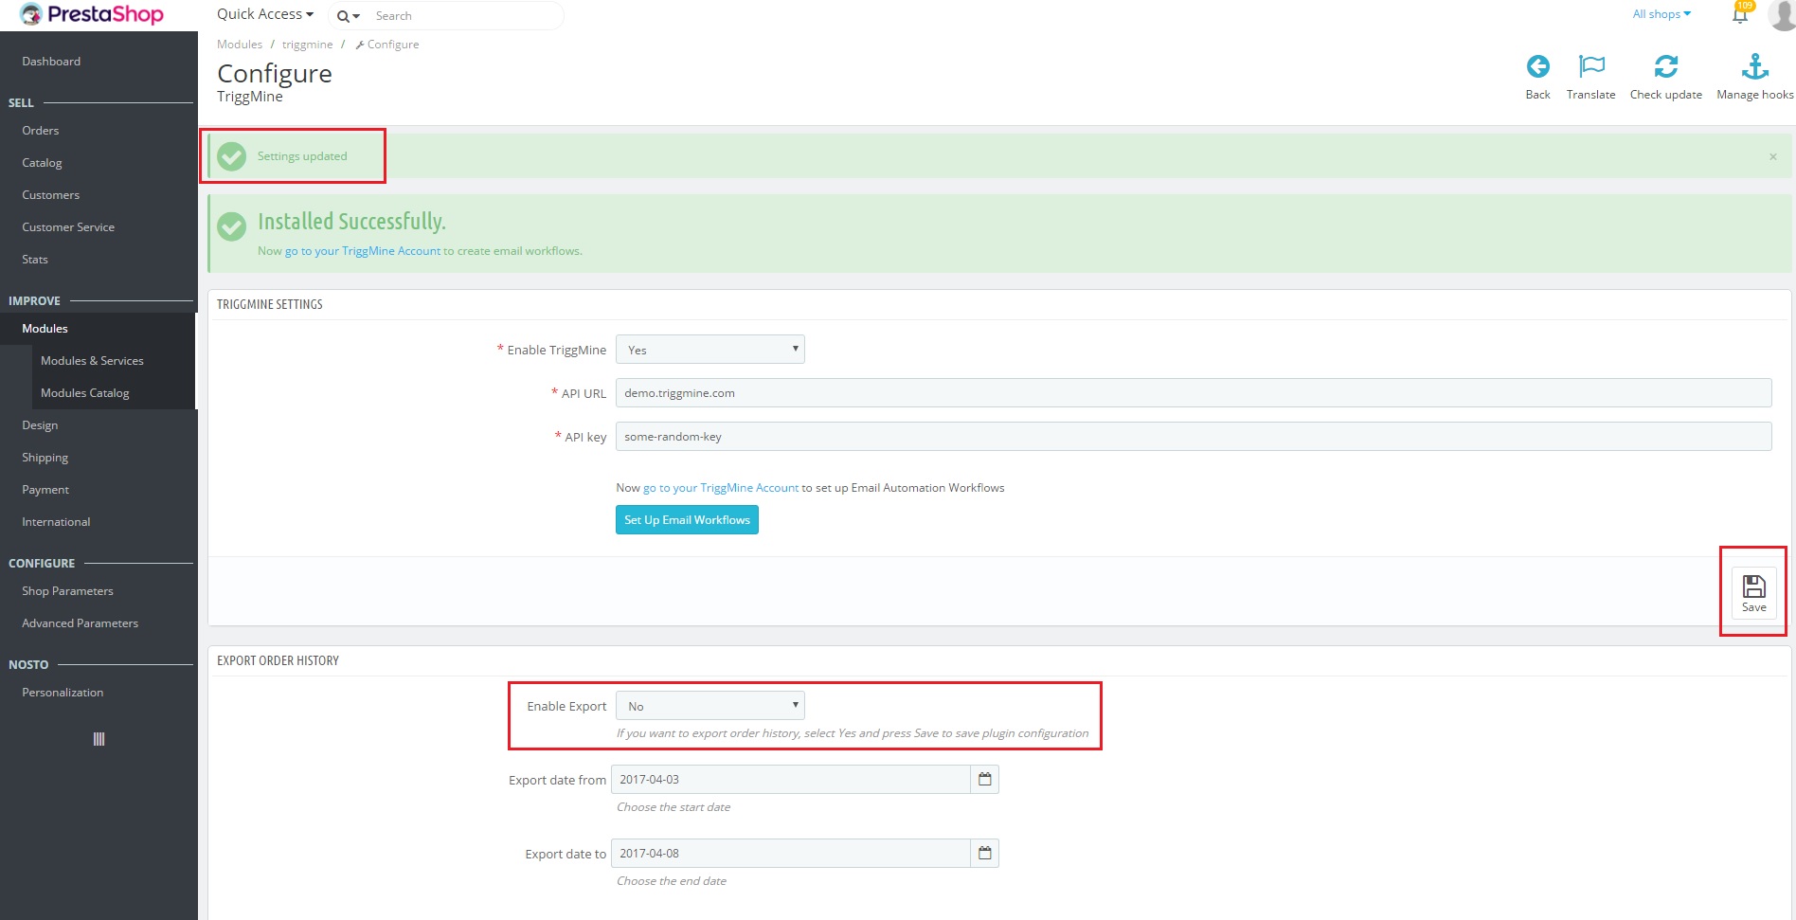Follow TriggMine Account link in success banner
The image size is (1796, 920).
[x=363, y=251]
